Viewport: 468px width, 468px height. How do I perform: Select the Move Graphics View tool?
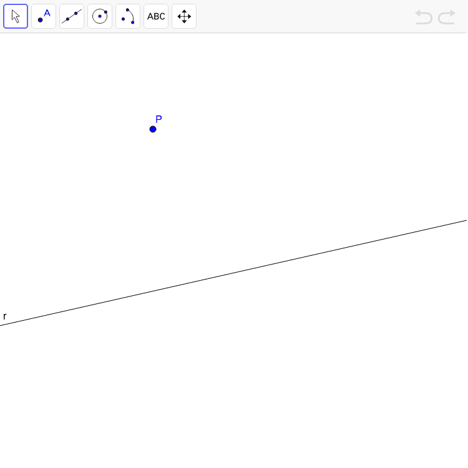tap(184, 16)
